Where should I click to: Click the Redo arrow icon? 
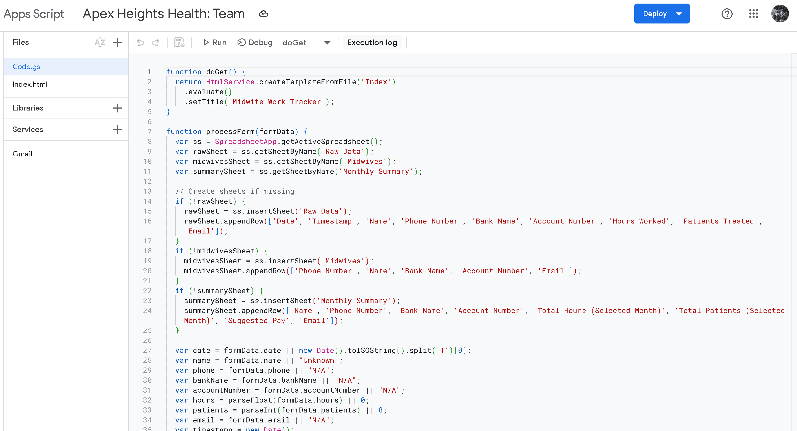click(156, 42)
